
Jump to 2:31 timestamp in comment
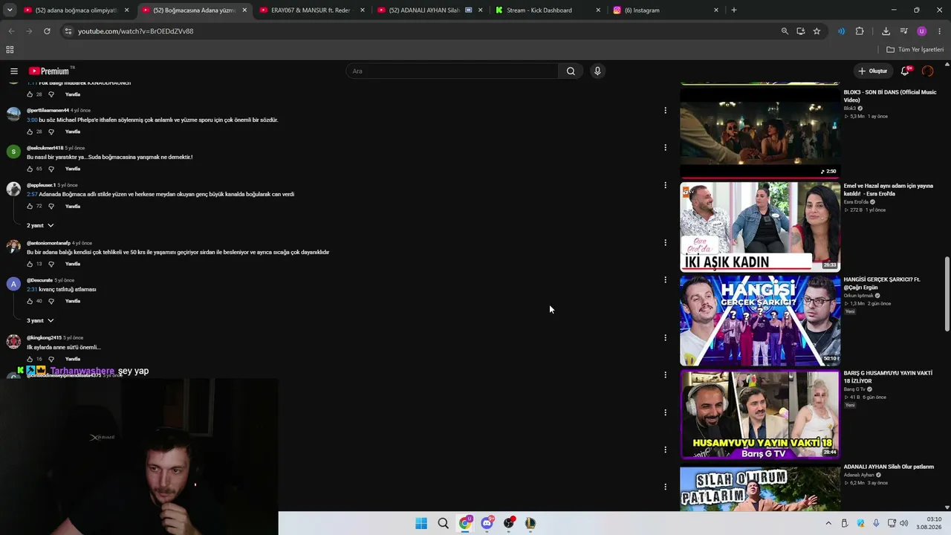32,289
